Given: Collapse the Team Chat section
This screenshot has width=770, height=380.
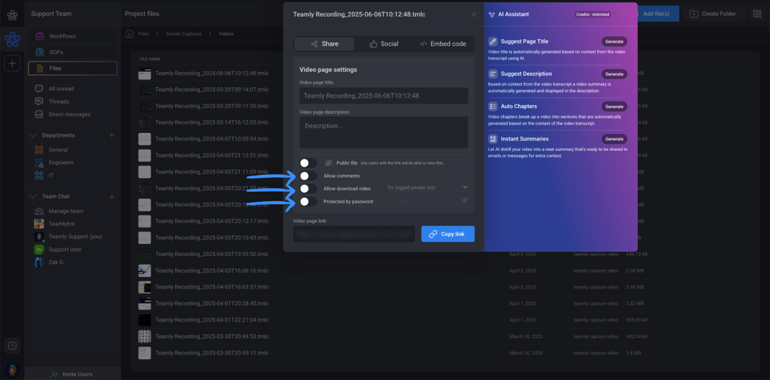Looking at the screenshot, I should click(33, 197).
